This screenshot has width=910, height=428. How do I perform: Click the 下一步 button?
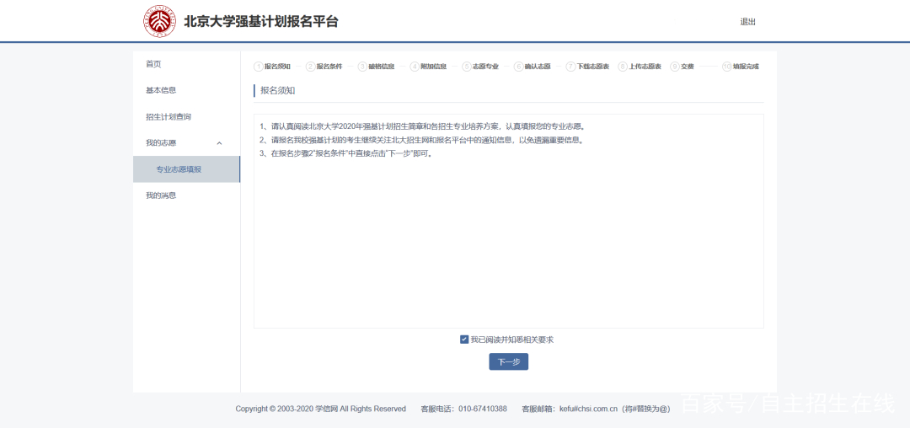[x=508, y=362]
